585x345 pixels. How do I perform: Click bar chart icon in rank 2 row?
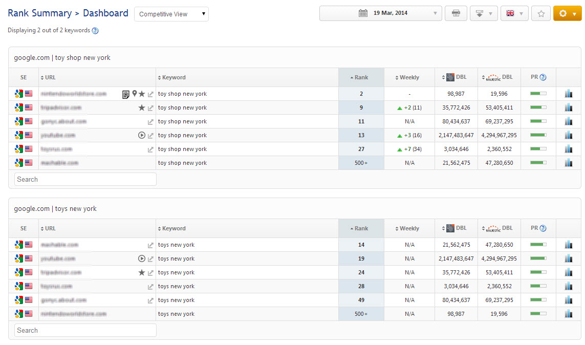click(568, 94)
